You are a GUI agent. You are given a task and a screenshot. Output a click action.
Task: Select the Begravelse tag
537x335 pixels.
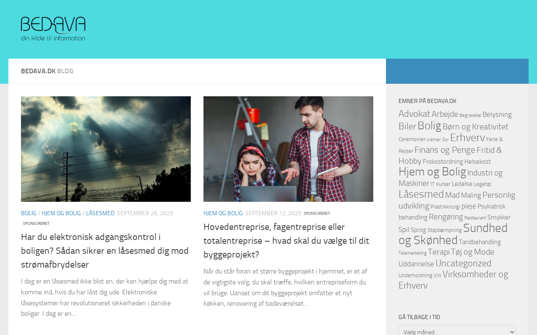point(470,116)
